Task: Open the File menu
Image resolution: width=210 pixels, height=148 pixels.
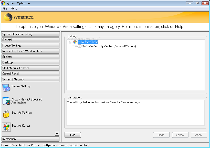Action: coord(5,8)
